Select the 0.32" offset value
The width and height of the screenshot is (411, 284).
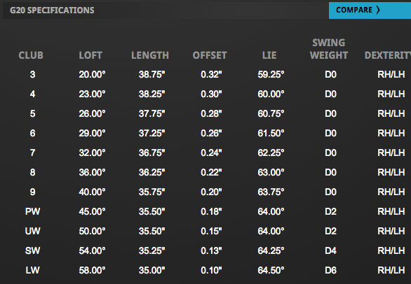[211, 75]
